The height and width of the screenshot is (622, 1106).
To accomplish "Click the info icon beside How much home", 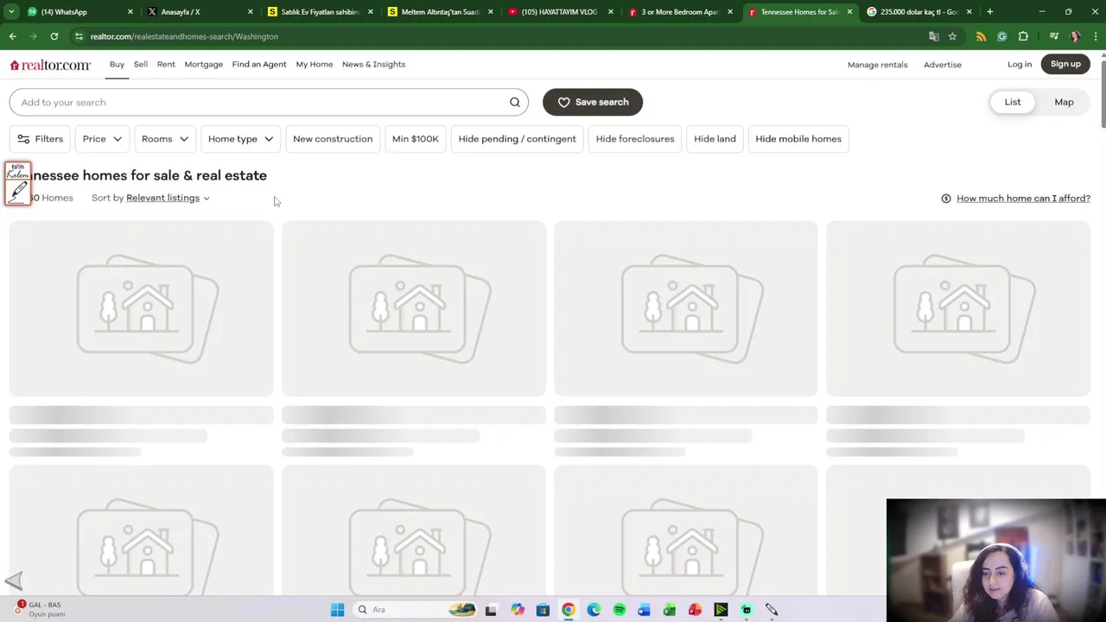I will [946, 199].
